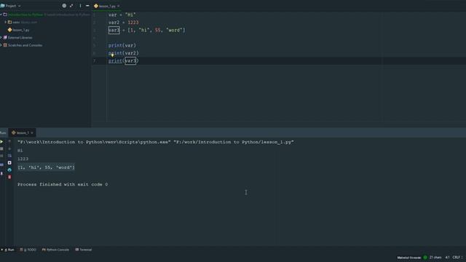Click the locate-file target icon in Project toolbar

(x=64, y=6)
